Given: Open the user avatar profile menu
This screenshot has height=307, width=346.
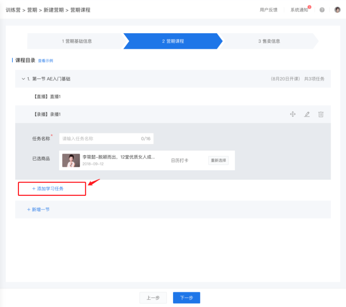Looking at the screenshot, I should [337, 10].
